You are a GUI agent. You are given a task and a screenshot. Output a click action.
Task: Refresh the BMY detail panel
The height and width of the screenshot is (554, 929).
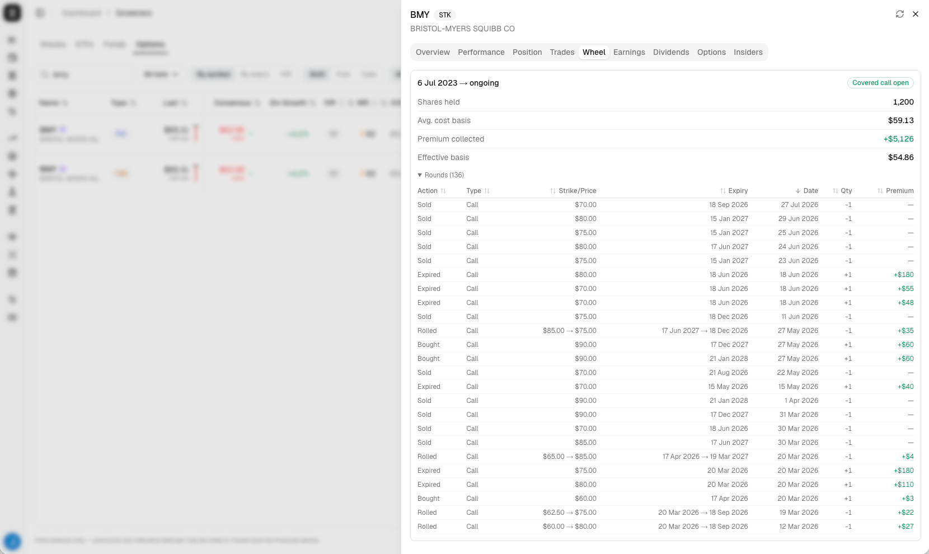pos(900,14)
